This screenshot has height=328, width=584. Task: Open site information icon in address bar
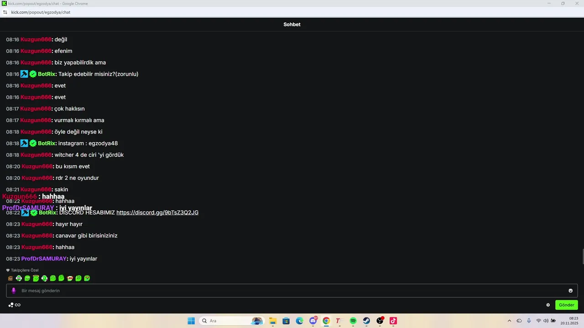(x=5, y=12)
